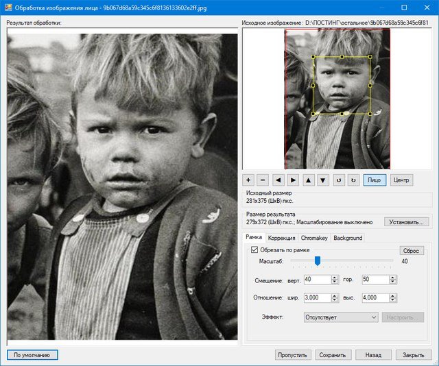Select top-right handle of yellow crop frame
Image resolution: width=439 pixels, height=366 pixels.
coord(370,57)
